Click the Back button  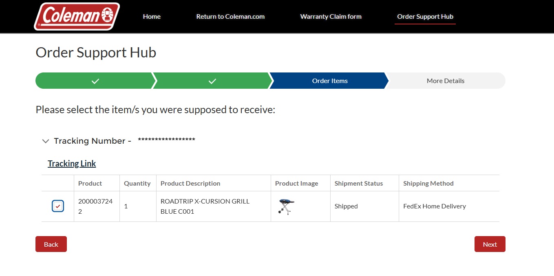point(51,244)
